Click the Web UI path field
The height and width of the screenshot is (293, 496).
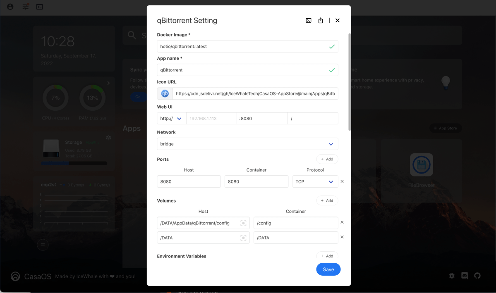(x=313, y=119)
